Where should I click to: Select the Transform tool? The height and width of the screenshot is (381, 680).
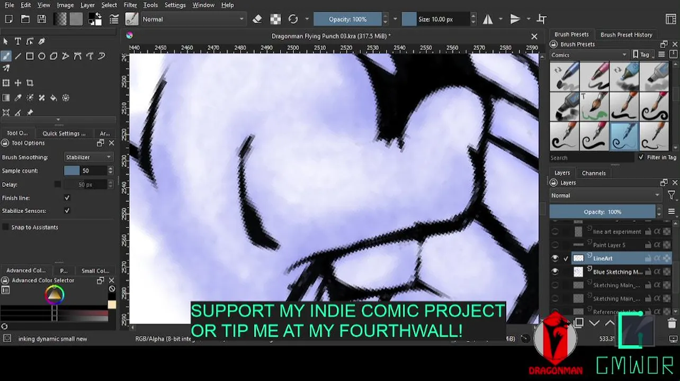pos(6,83)
